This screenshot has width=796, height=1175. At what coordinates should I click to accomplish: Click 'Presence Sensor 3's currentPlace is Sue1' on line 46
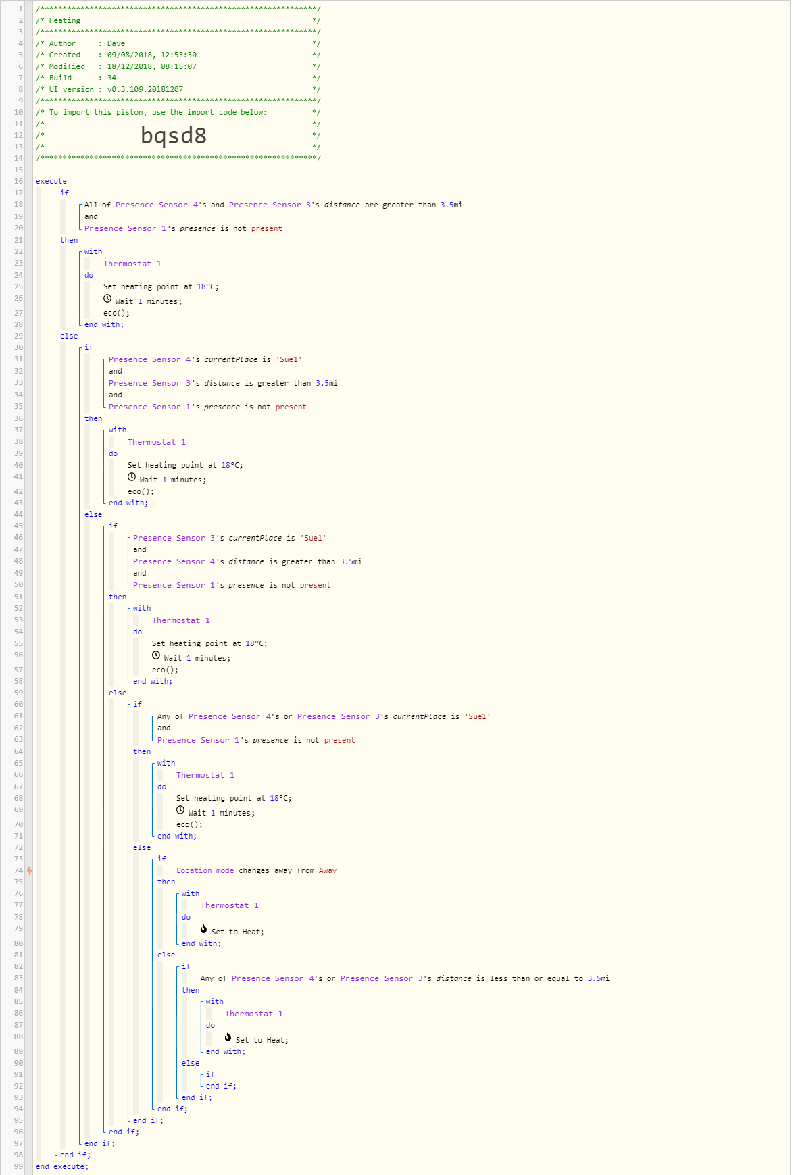pyautogui.click(x=230, y=538)
